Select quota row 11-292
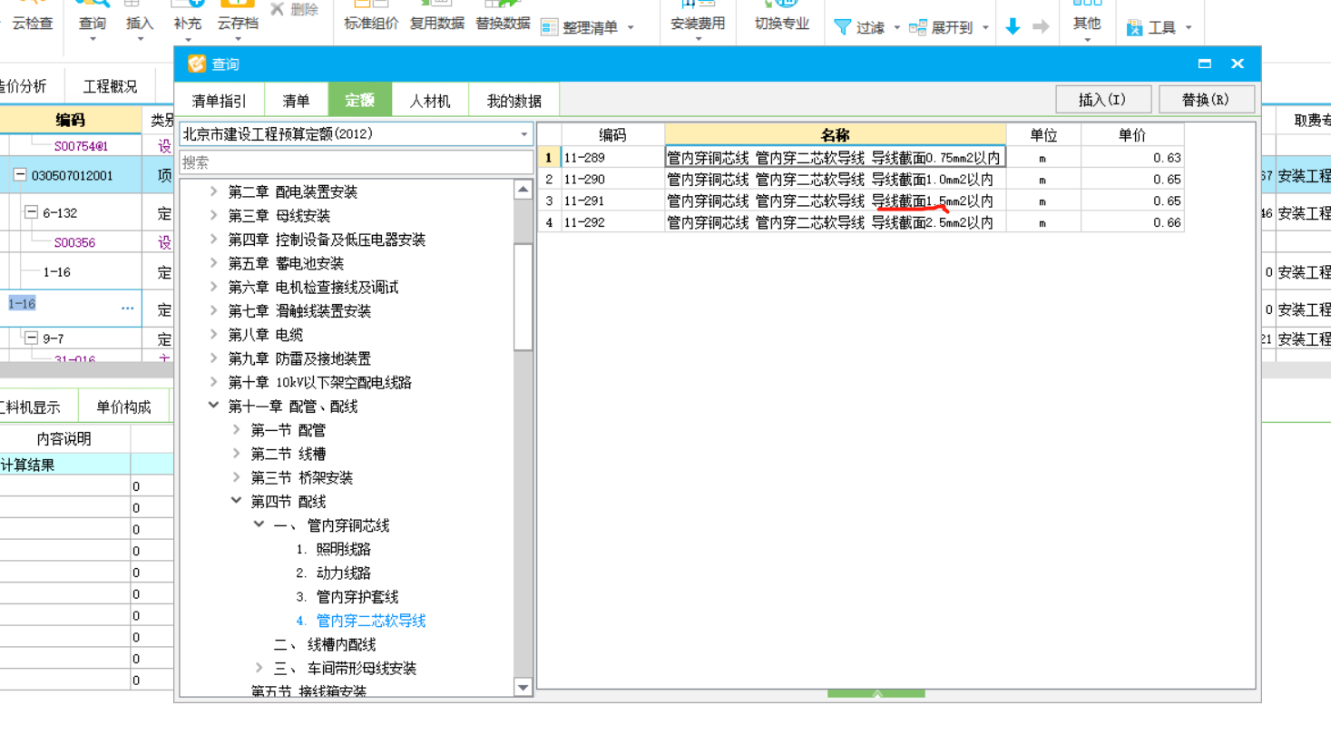This screenshot has height=735, width=1331. point(861,222)
